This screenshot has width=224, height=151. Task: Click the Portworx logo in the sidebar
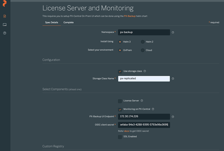[x=5, y=3]
